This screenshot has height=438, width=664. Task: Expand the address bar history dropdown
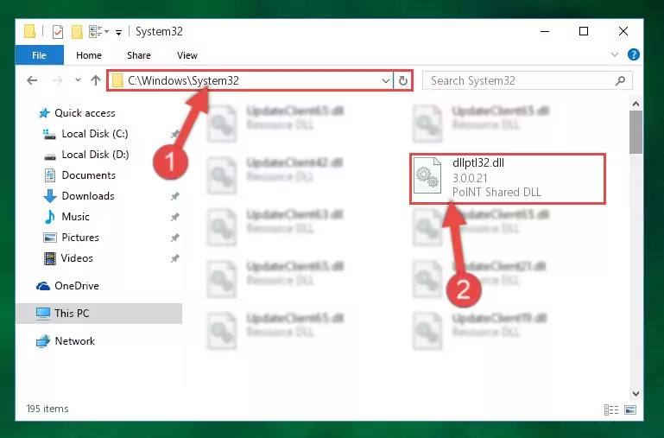[385, 80]
